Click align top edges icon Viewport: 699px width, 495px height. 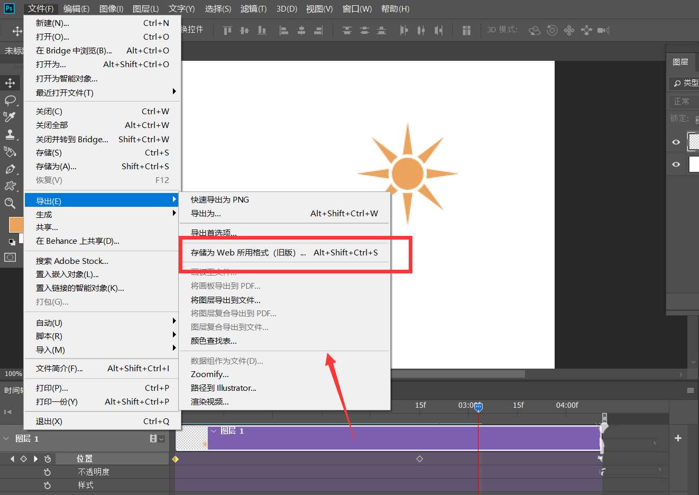pyautogui.click(x=227, y=30)
